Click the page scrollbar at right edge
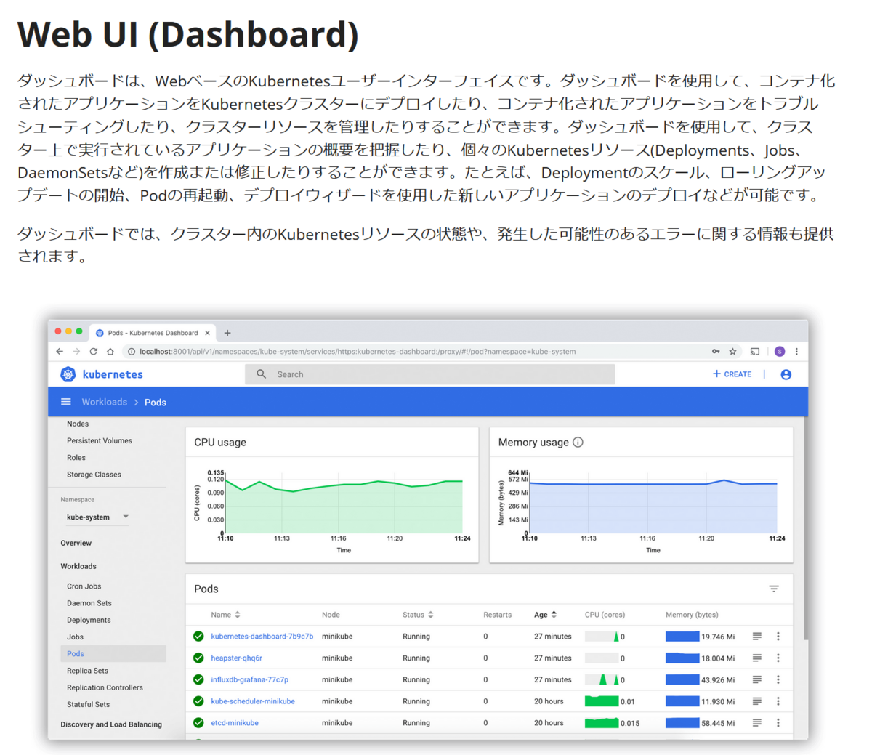 805,528
